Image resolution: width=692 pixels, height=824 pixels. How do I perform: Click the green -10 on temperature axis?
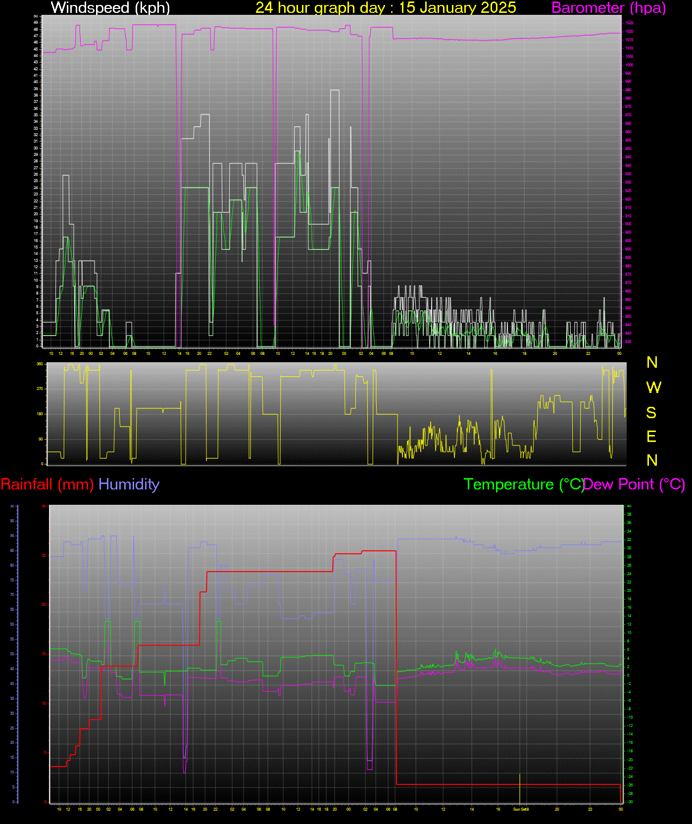pos(630,717)
